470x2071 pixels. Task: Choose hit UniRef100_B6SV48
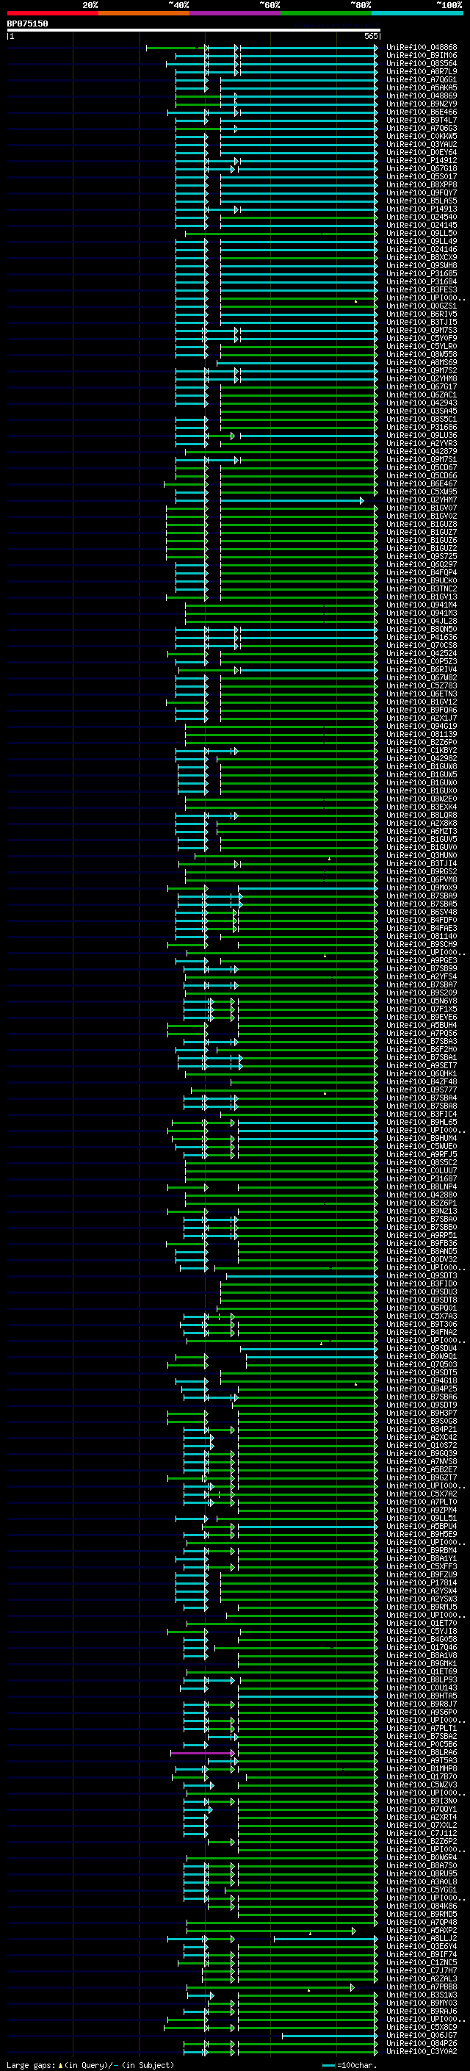pos(422,912)
